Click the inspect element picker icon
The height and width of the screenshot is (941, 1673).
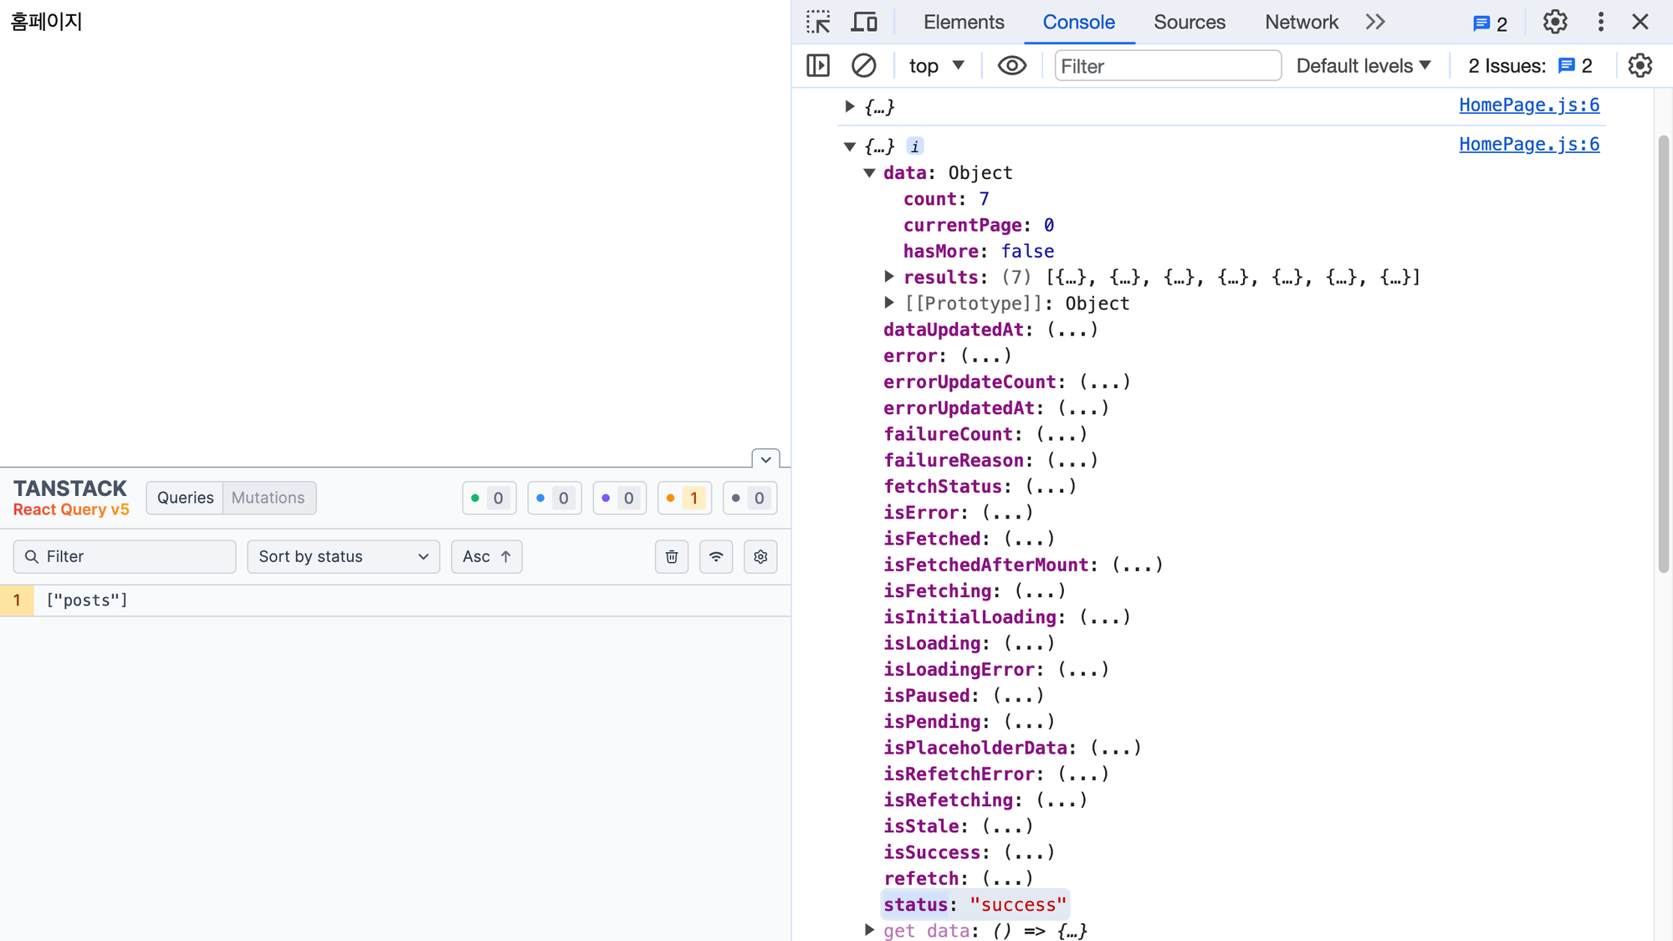[818, 23]
